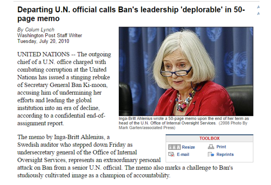Click the TOOLBOX header bar
The height and width of the screenshot is (185, 271).
click(209, 138)
